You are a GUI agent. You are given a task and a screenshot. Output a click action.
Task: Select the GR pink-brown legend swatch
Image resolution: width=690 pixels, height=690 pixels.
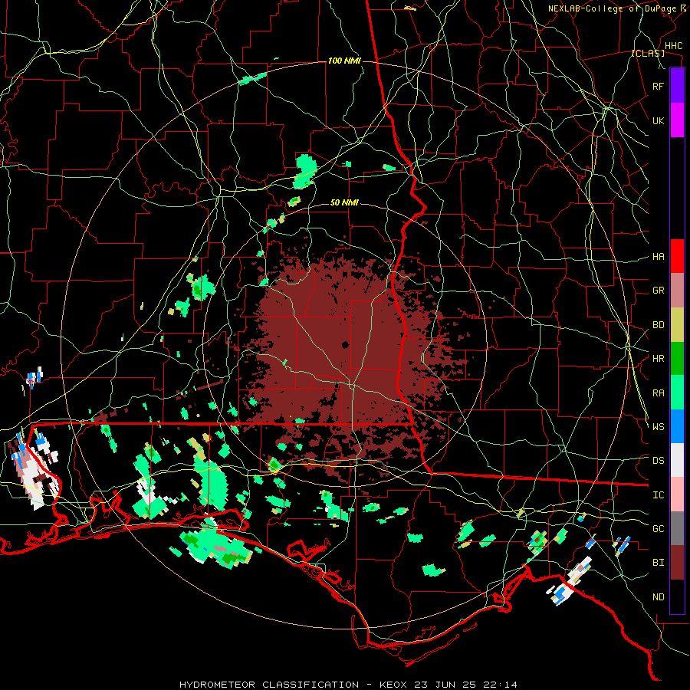point(677,291)
